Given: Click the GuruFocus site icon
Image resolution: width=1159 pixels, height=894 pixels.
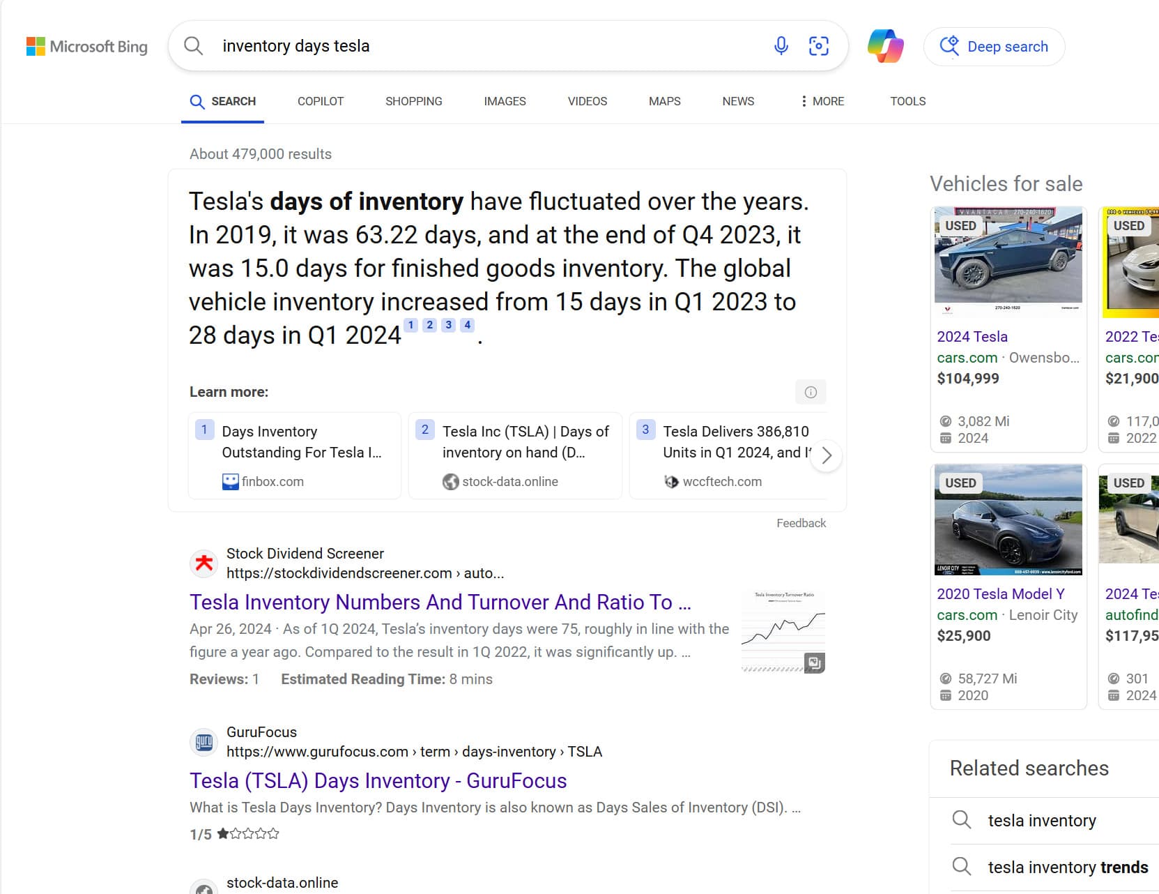Looking at the screenshot, I should [204, 742].
